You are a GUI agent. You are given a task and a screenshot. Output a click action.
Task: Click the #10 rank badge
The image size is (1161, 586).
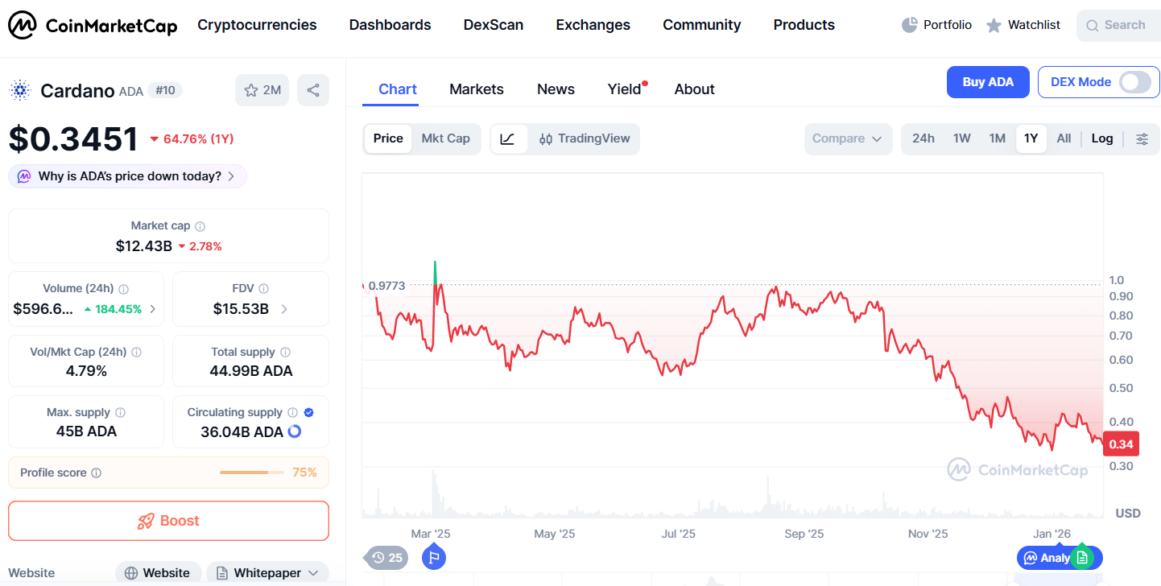[x=165, y=91]
